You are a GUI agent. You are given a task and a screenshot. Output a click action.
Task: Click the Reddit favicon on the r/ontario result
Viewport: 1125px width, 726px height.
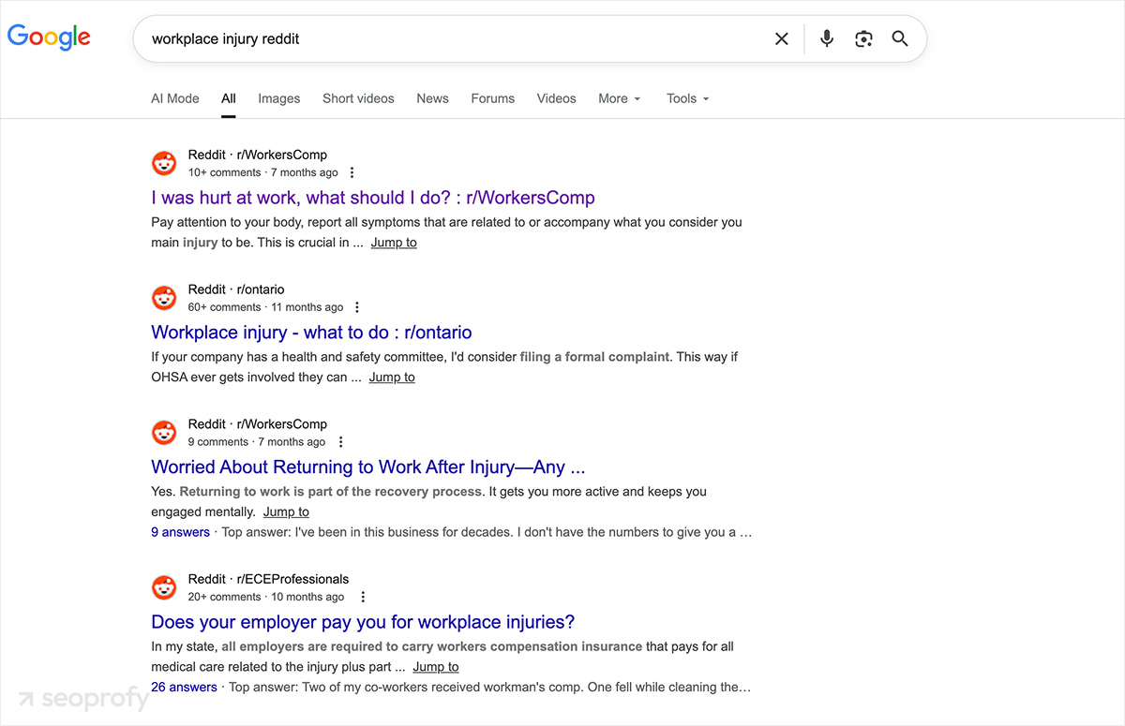164,298
